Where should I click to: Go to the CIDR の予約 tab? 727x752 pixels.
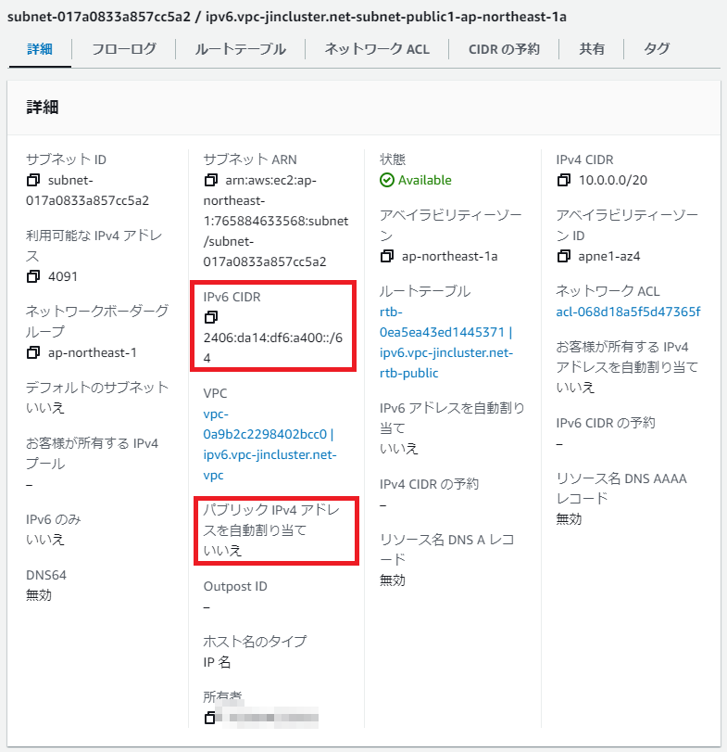504,49
